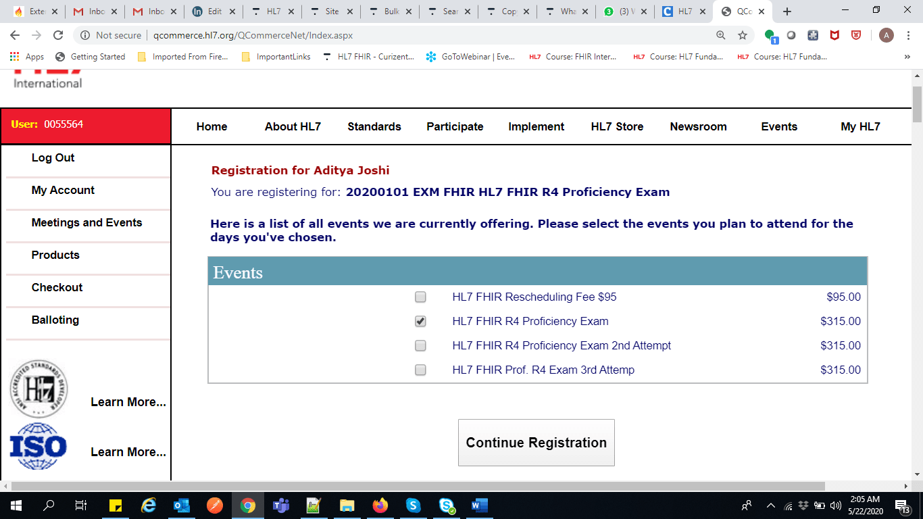The height and width of the screenshot is (519, 923).
Task: Open the green extension icon with badge
Action: 770,35
